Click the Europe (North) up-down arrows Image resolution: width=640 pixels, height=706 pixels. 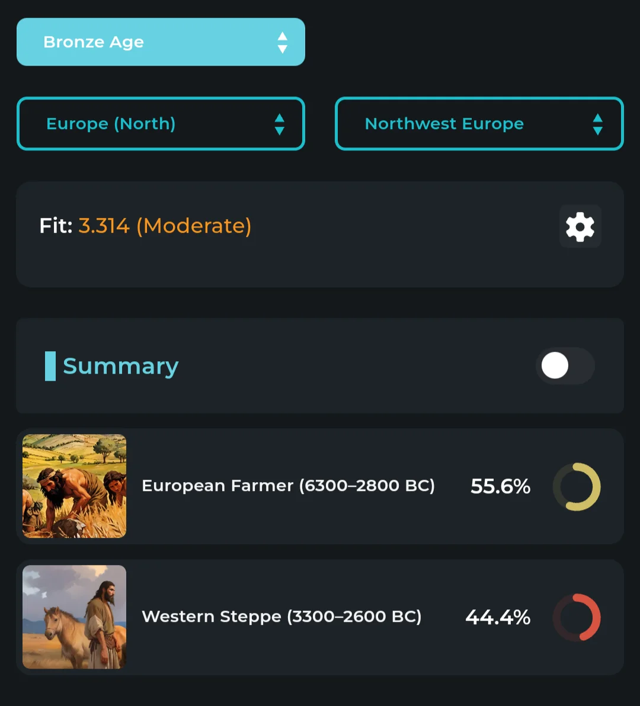279,124
